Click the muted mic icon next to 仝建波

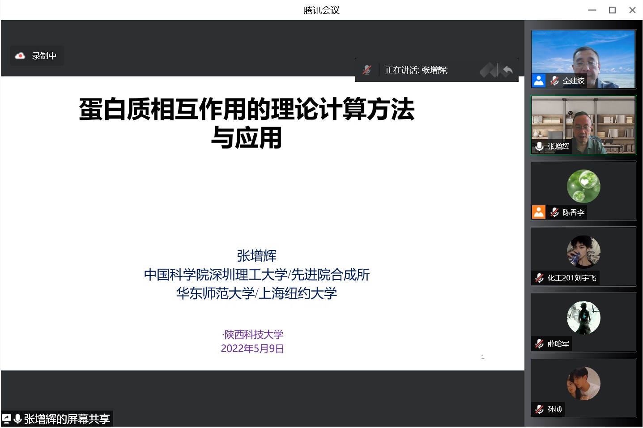555,81
